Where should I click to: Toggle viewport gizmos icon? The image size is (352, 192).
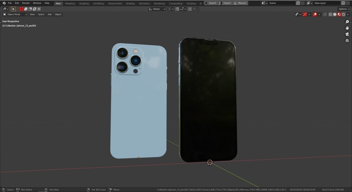coord(305,14)
